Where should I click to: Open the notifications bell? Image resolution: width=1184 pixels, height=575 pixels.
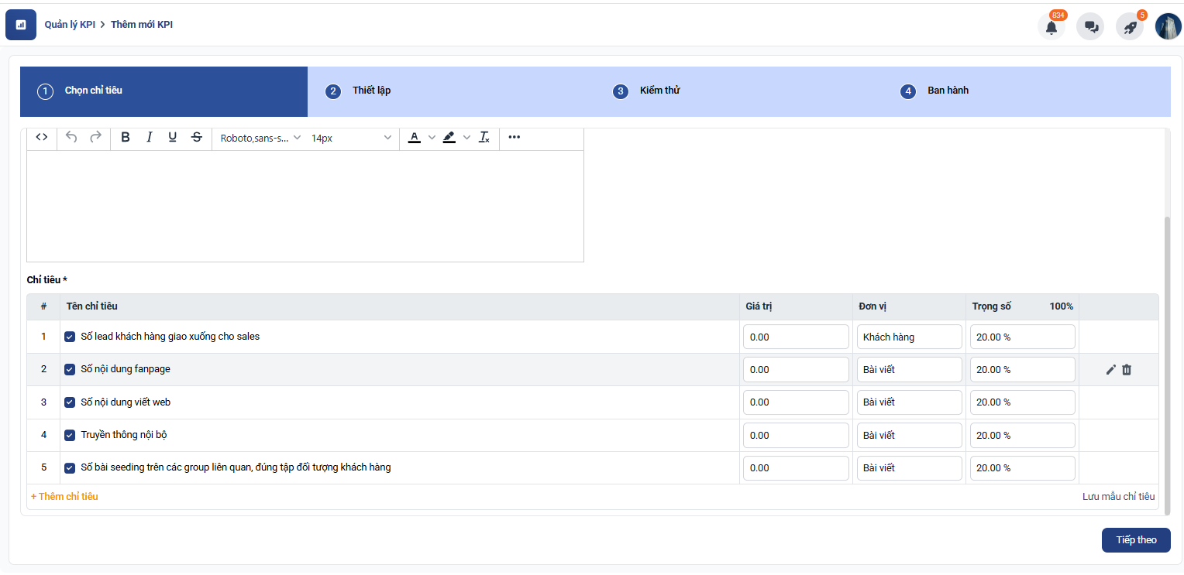tap(1051, 27)
